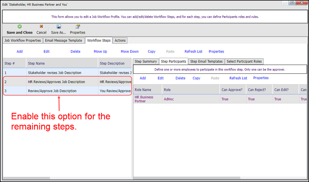Click Move Up link for workflow steps
This screenshot has width=309, height=182.
pos(100,51)
